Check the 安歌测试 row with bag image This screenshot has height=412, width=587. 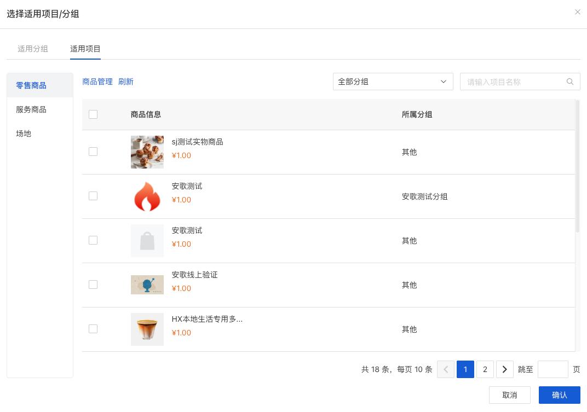[x=93, y=240]
